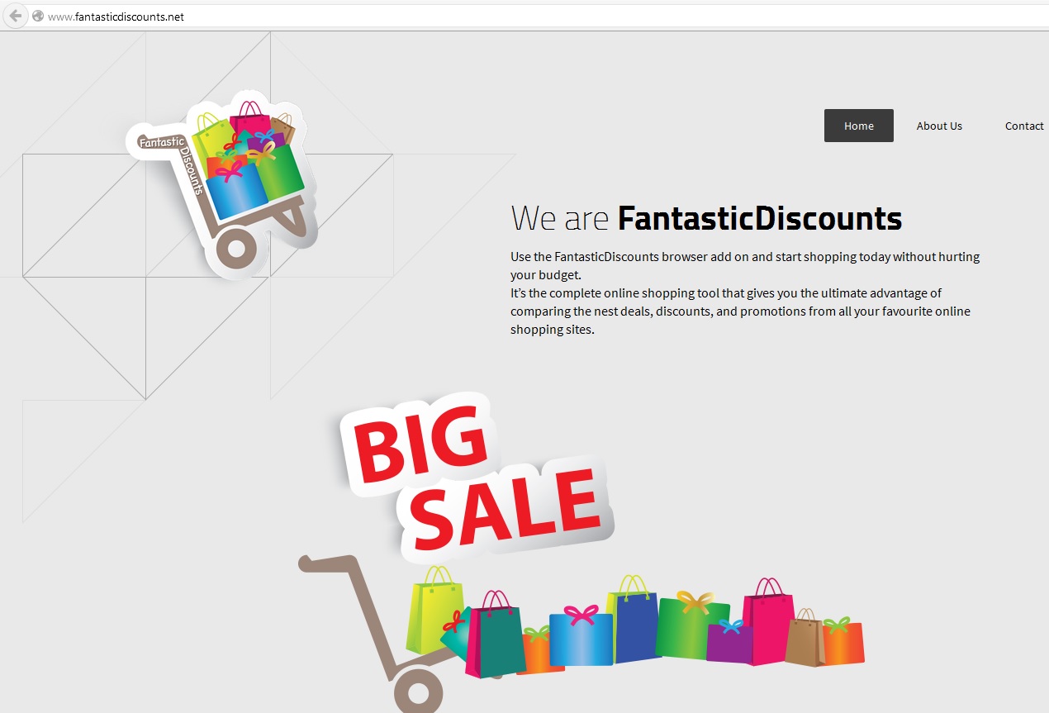This screenshot has width=1049, height=713.
Task: Open the About Us page
Action: click(x=939, y=126)
